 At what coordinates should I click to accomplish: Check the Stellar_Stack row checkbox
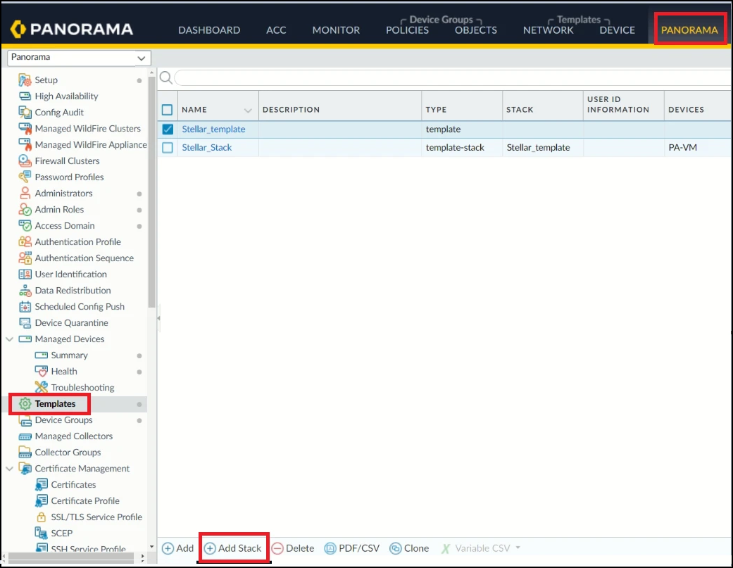168,148
